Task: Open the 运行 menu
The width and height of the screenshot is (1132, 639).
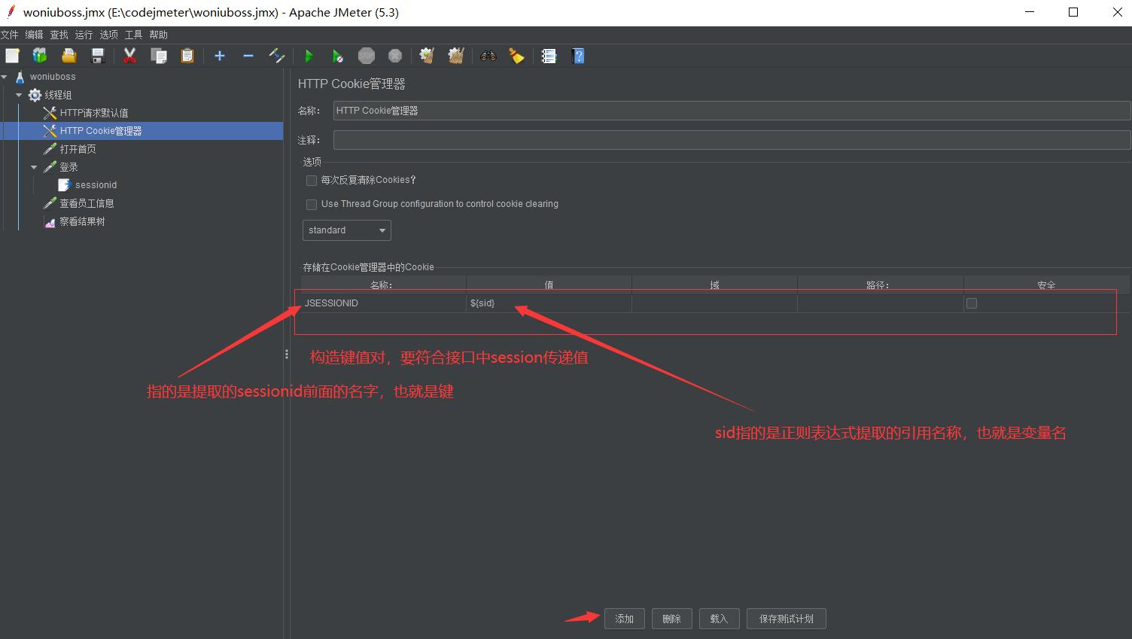Action: (84, 35)
